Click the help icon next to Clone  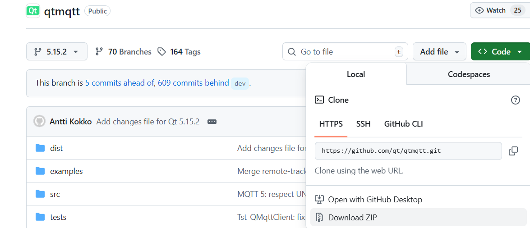coord(515,100)
